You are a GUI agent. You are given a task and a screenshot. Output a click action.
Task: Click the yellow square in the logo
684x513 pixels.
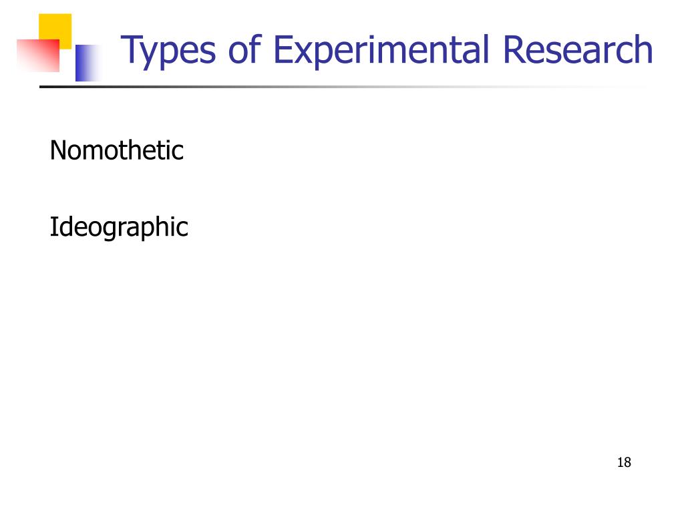(x=55, y=31)
